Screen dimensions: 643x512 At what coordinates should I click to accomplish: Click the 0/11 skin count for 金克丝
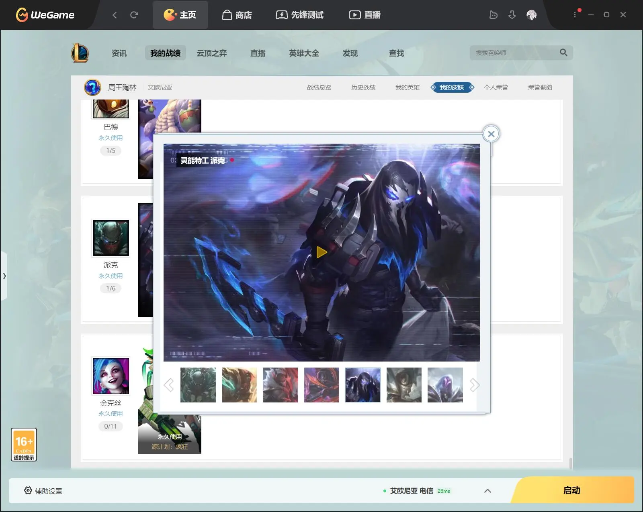click(x=111, y=426)
